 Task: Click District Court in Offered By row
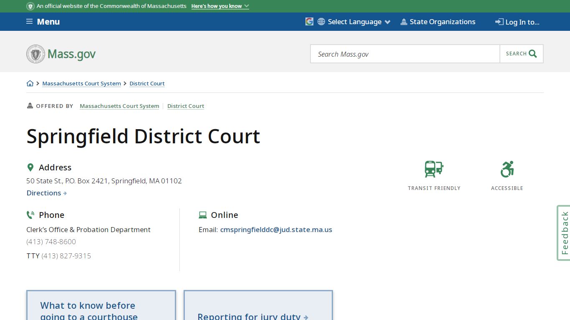[x=186, y=106]
